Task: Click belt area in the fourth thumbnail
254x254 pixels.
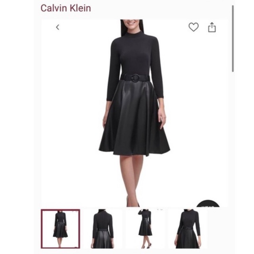Action: [188, 228]
